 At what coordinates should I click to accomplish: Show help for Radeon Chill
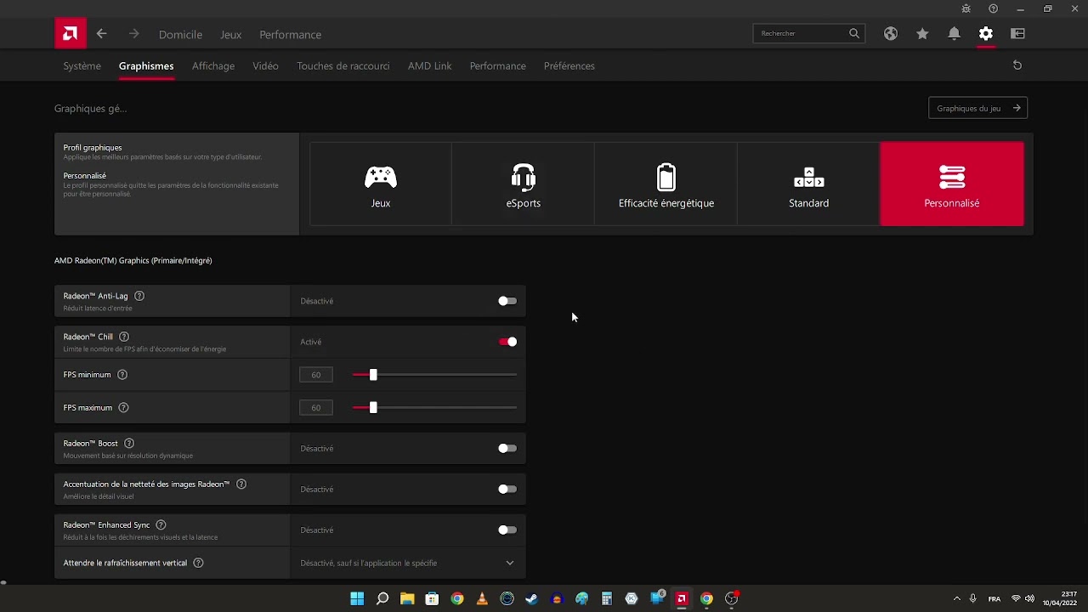click(124, 337)
